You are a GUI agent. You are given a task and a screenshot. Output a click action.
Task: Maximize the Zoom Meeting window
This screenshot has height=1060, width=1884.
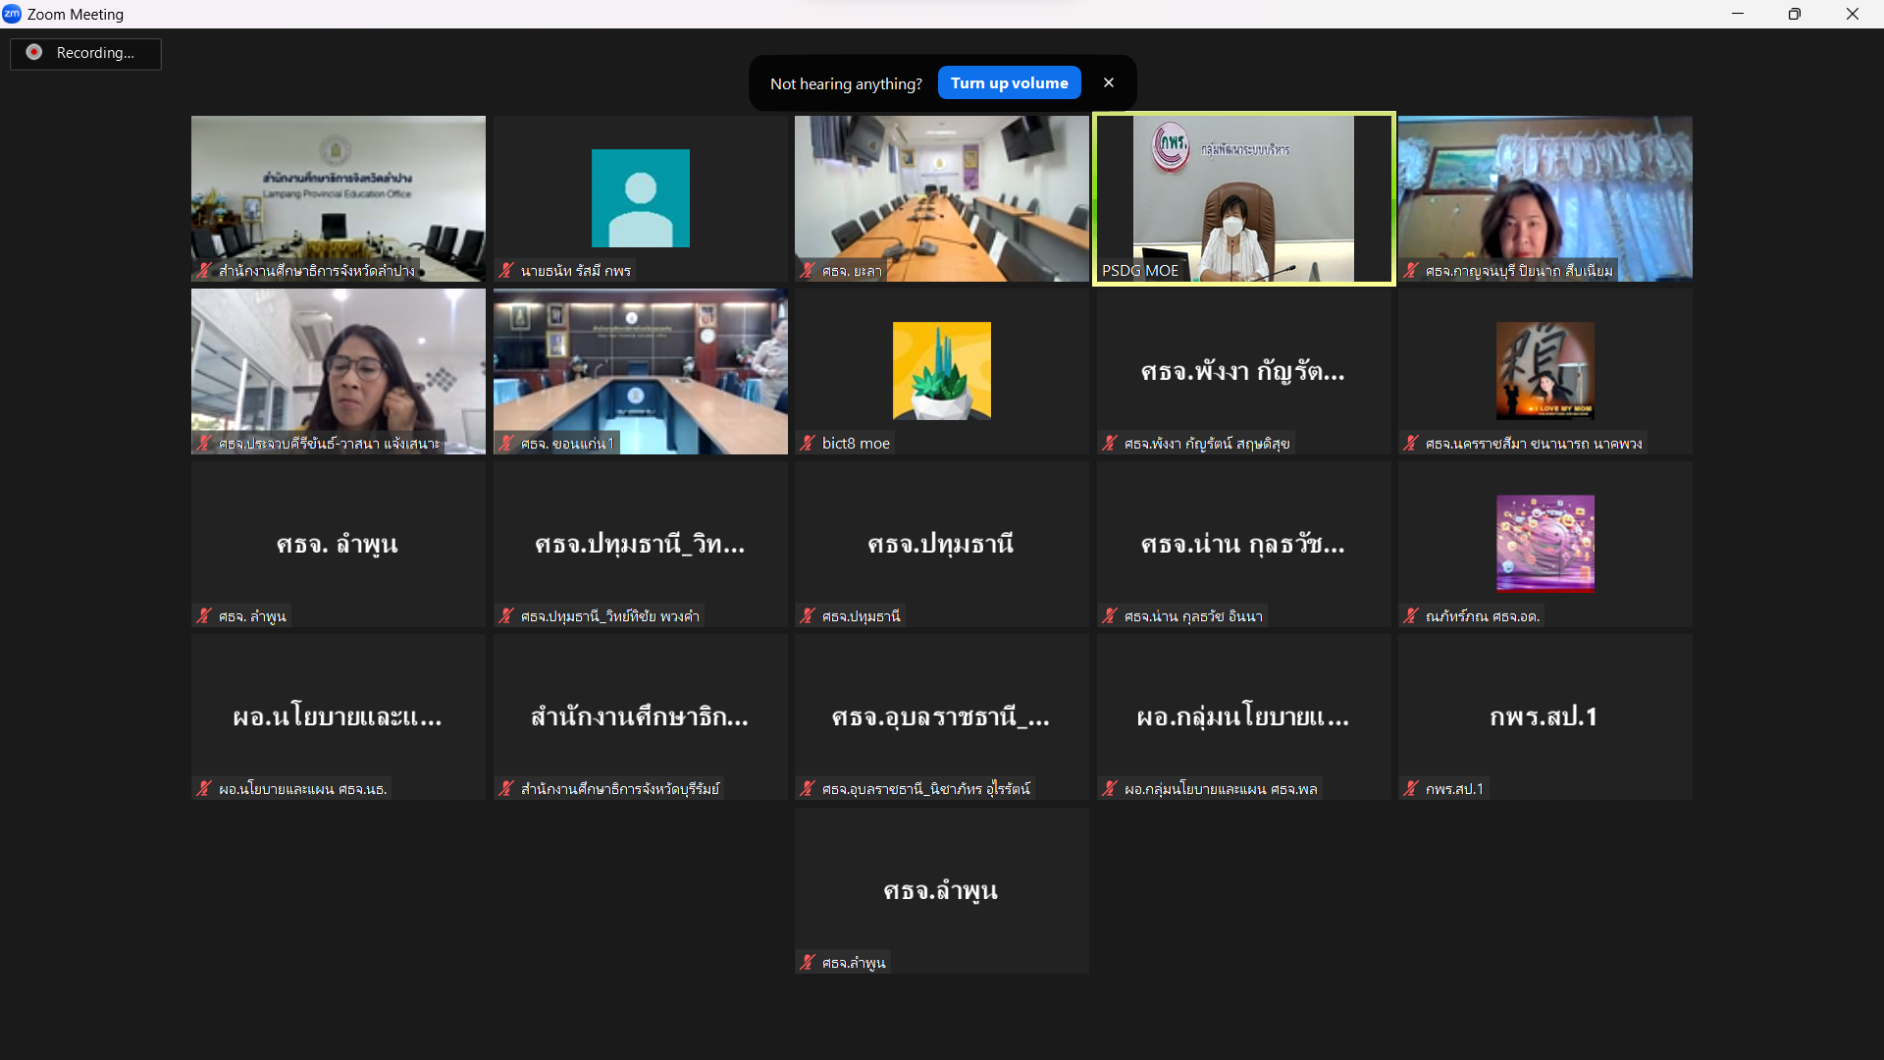click(1795, 14)
